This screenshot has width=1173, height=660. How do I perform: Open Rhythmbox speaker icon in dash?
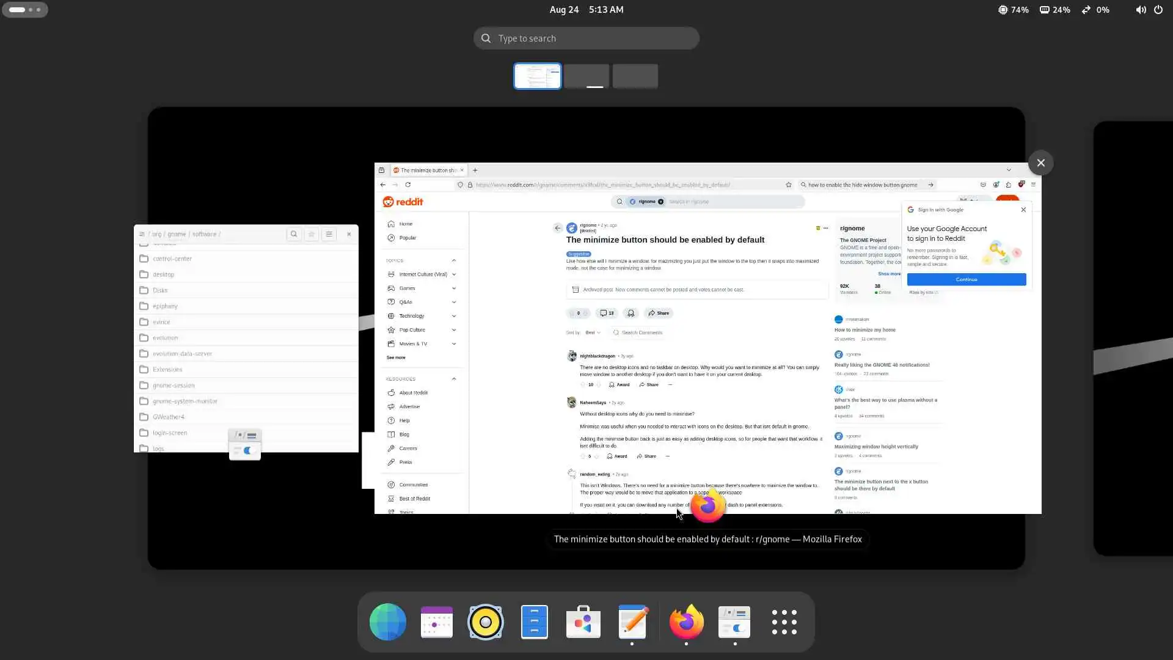(x=485, y=621)
